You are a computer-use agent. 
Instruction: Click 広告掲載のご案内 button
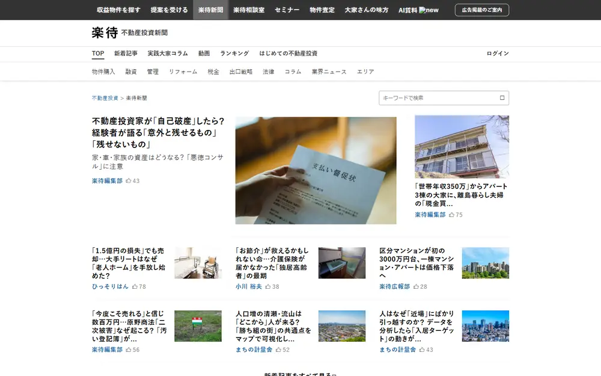[x=482, y=10]
